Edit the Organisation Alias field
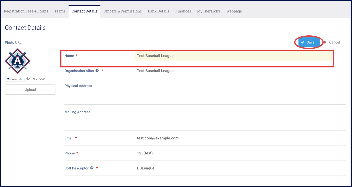Image resolution: width=352 pixels, height=187 pixels. (240, 71)
